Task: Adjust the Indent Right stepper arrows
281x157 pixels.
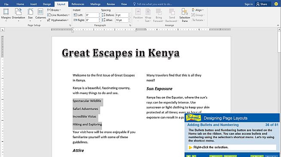Action: coord(99,20)
